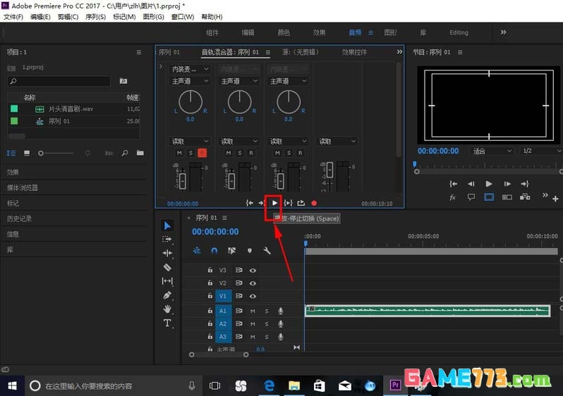Select the Razor tool

(167, 267)
